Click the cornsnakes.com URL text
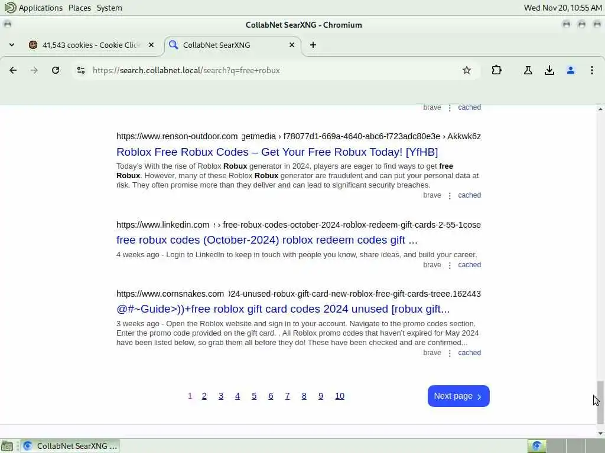This screenshot has height=453, width=605. coord(170,294)
